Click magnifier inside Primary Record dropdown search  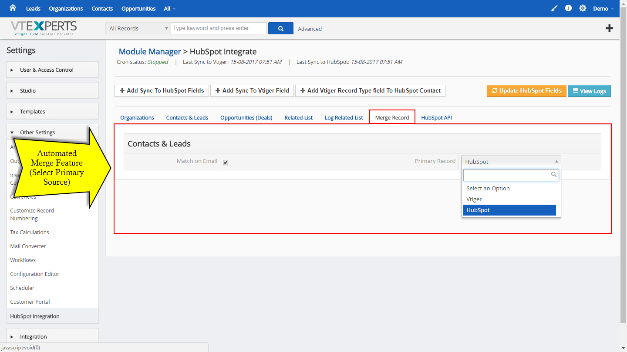pyautogui.click(x=554, y=175)
